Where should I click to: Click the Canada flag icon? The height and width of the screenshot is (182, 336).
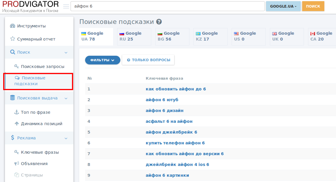pyautogui.click(x=313, y=34)
